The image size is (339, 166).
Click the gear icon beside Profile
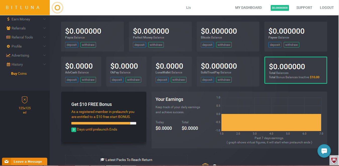(8, 46)
